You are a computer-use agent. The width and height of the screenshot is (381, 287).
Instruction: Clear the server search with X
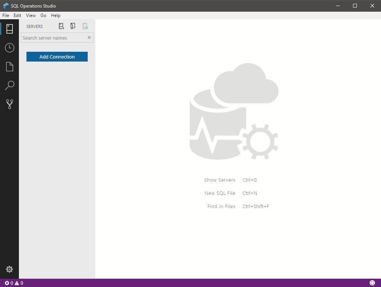click(89, 37)
